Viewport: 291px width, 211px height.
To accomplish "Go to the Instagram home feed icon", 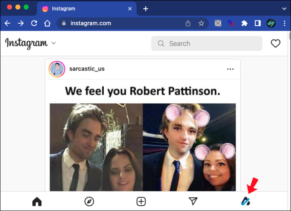I will [37, 201].
